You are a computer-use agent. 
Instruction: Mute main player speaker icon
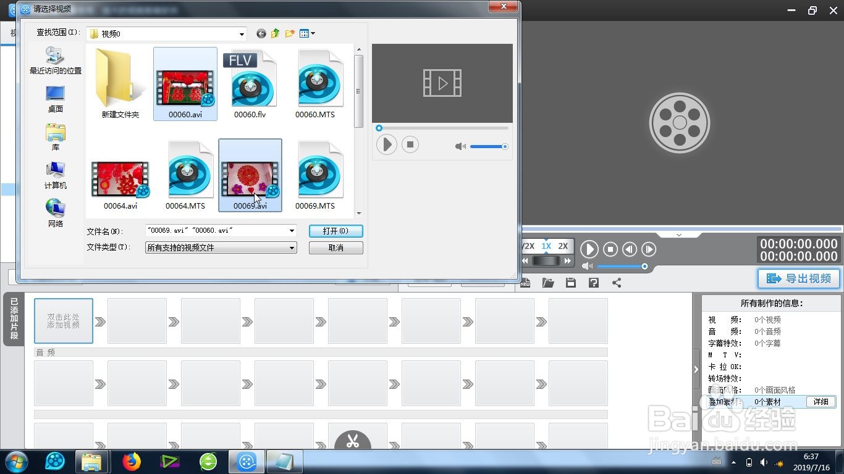click(588, 267)
